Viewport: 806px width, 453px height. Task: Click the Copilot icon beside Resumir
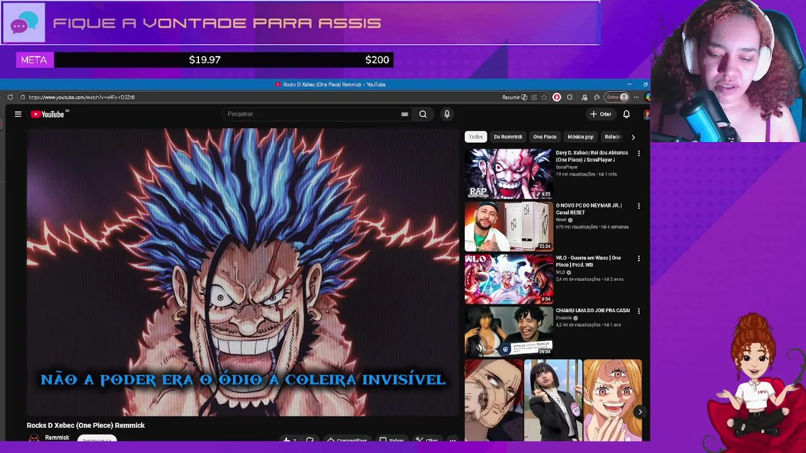coord(524,97)
